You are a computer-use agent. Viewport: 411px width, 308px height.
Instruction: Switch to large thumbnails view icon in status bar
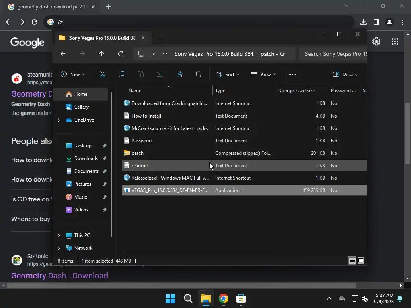pos(361,261)
